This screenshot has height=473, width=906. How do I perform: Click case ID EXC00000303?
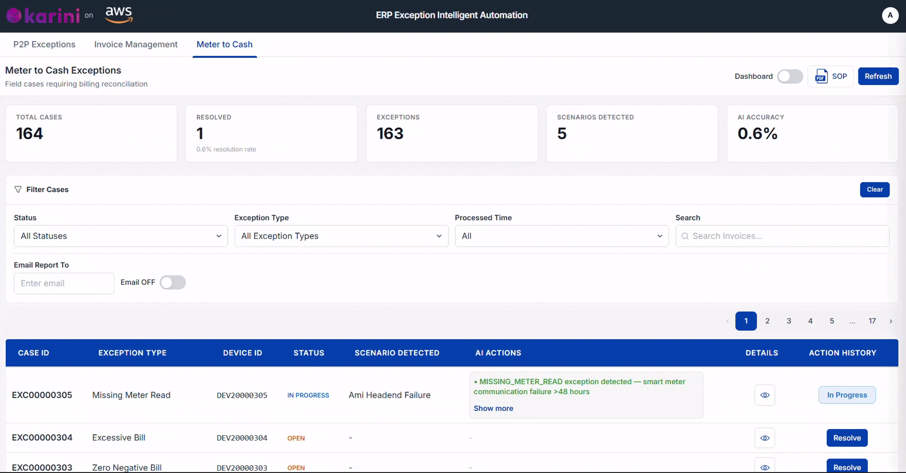click(42, 468)
